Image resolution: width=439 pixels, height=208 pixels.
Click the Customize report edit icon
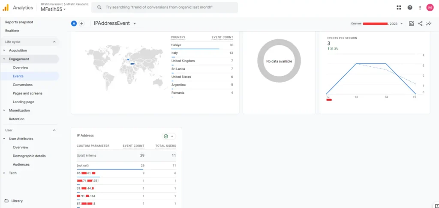[412, 24]
